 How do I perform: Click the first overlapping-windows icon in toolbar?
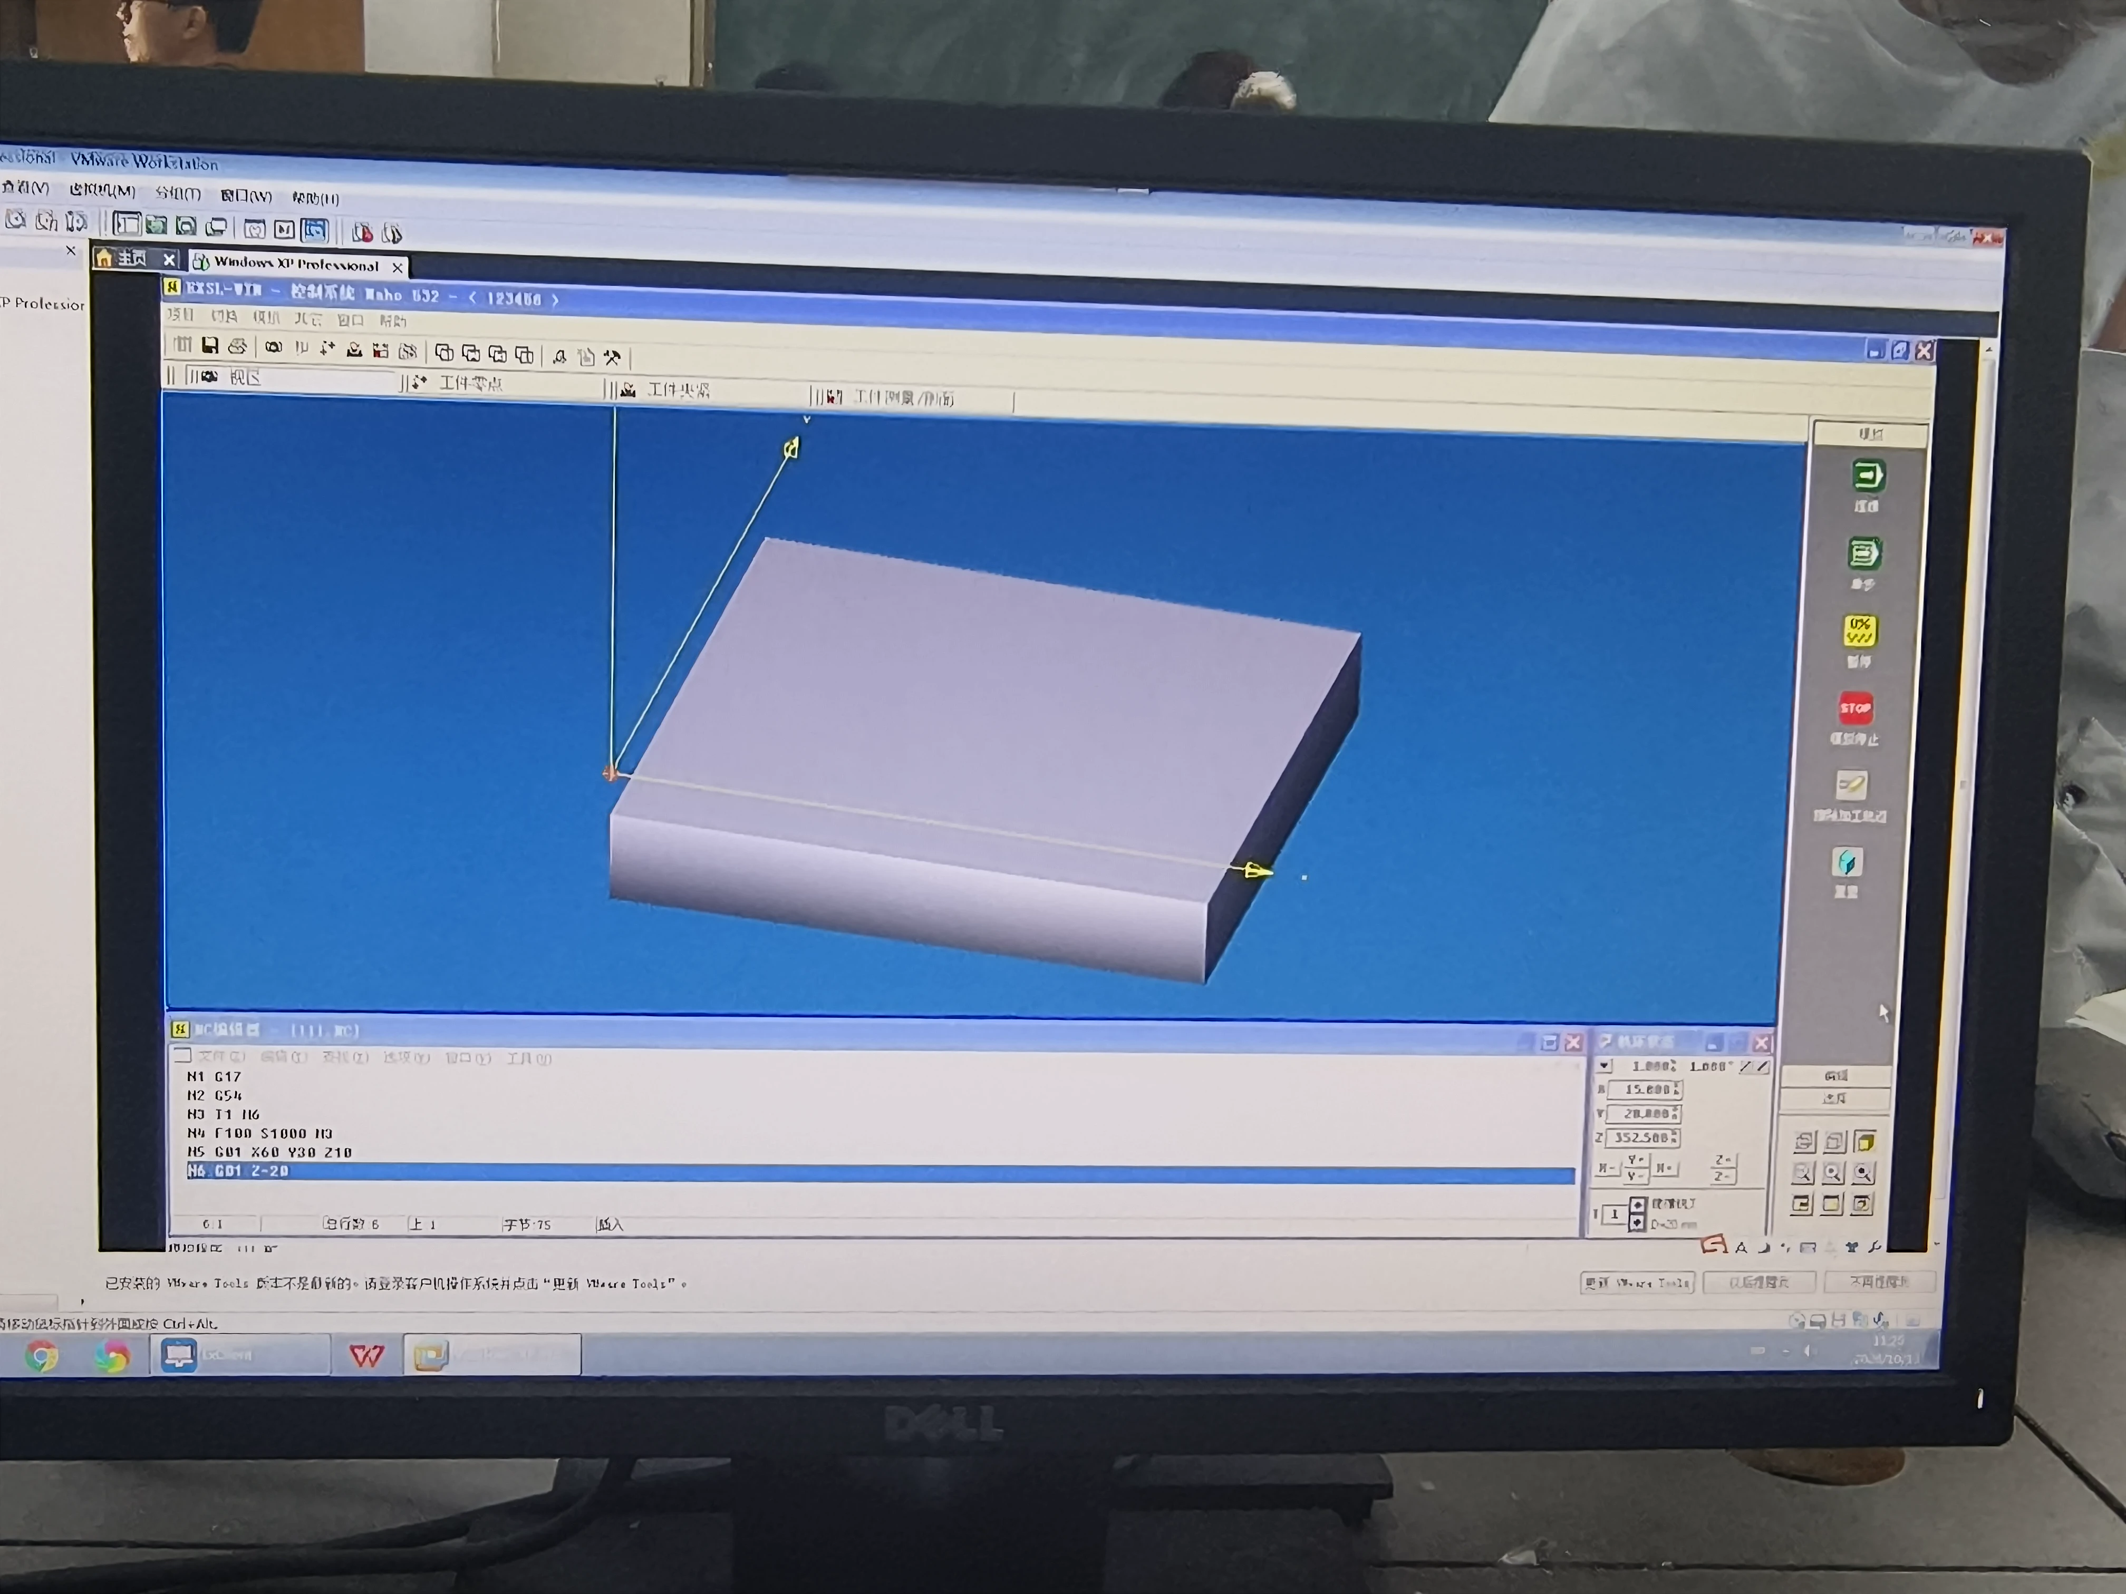point(444,353)
